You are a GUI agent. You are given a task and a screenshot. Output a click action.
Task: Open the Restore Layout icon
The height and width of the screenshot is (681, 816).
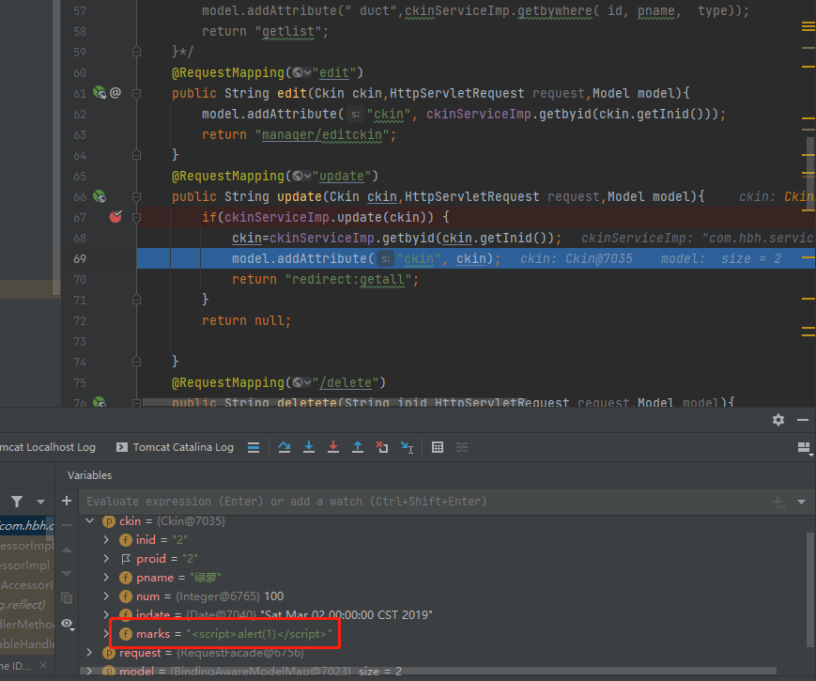click(804, 448)
